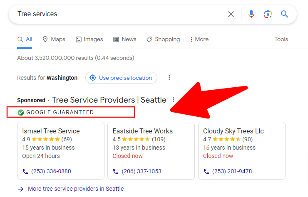The width and height of the screenshot is (308, 197).
Task: Click the (90) reviews count for Cloudy Sky Trees
Action: point(248,139)
